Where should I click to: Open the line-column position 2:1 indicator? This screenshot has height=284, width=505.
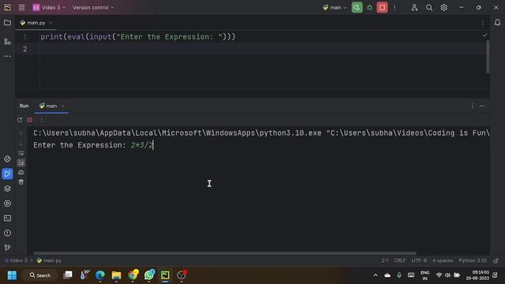(x=385, y=260)
